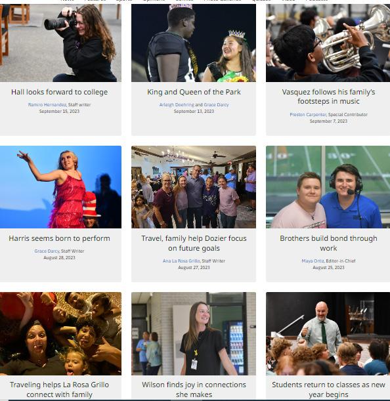Read 'Harris seems born to perform'

tap(59, 238)
